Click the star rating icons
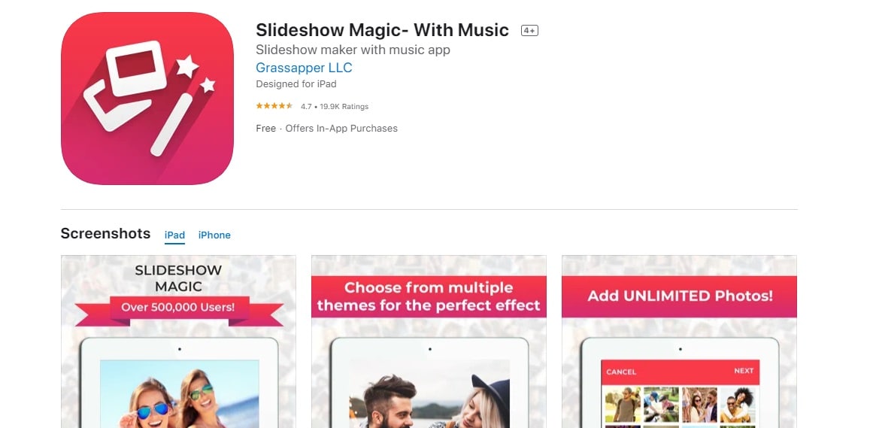This screenshot has height=428, width=876. 274,106
